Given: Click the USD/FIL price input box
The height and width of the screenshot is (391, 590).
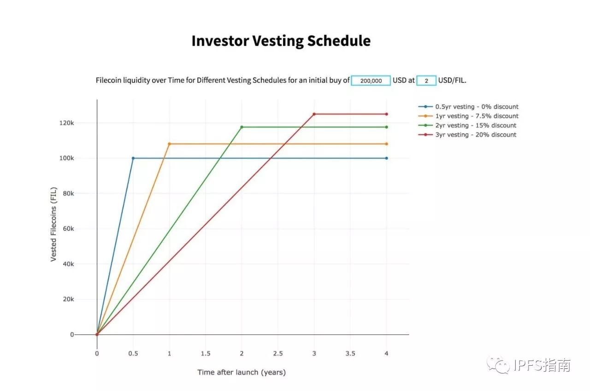Looking at the screenshot, I should point(426,80).
